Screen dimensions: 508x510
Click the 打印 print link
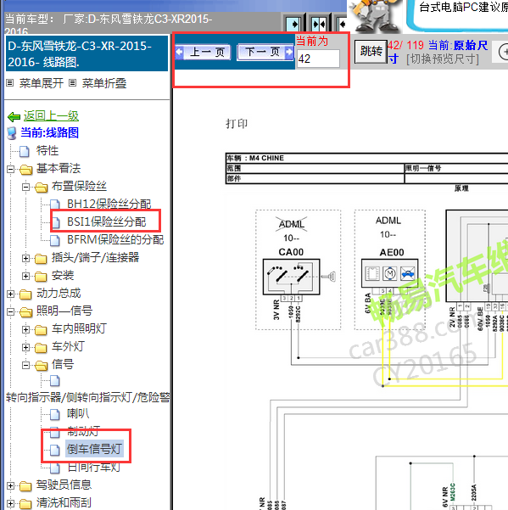coord(237,124)
